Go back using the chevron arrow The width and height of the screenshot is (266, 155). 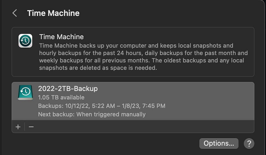coord(15,13)
